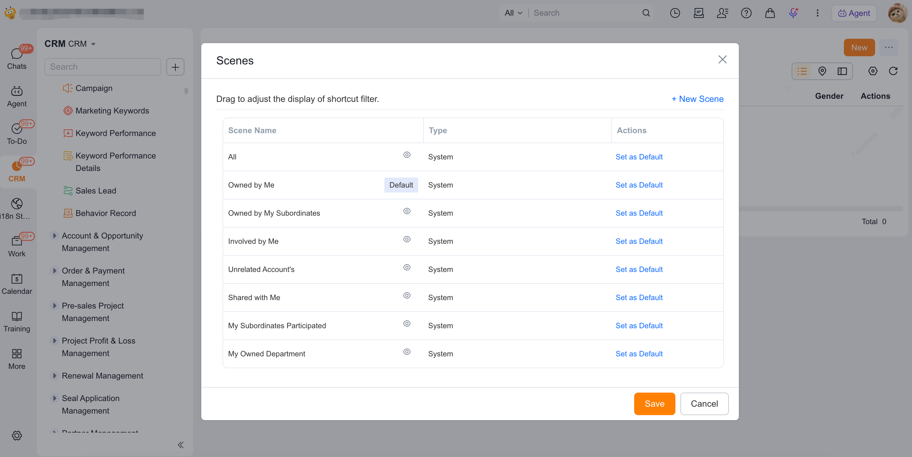
Task: Open Calendar in the left sidebar
Action: [17, 284]
